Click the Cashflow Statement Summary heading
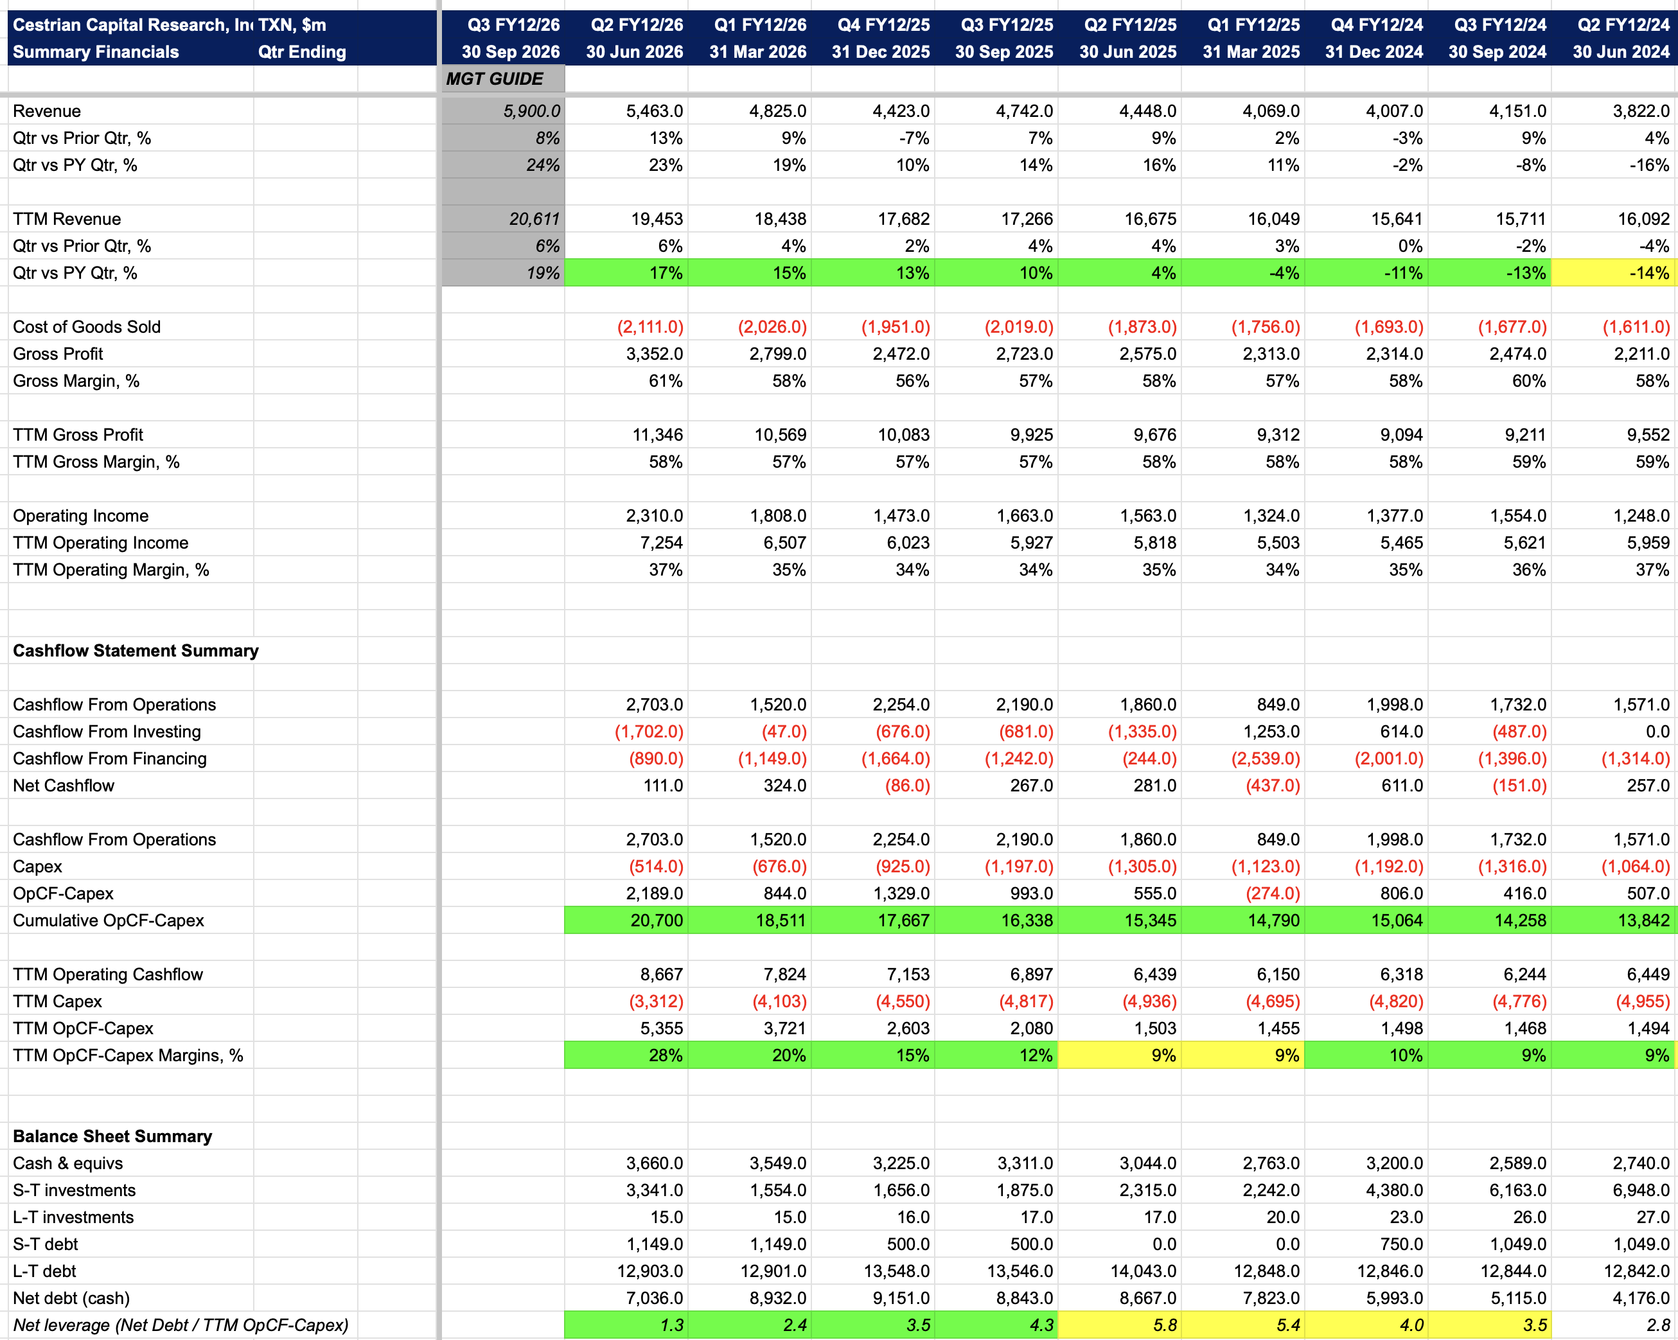Viewport: 1678px width, 1340px height. click(x=136, y=651)
